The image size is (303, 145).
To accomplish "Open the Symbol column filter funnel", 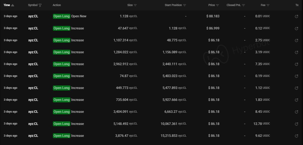I will coord(40,5).
